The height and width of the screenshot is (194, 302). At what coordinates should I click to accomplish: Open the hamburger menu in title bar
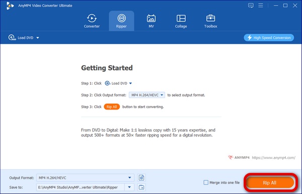(261, 6)
